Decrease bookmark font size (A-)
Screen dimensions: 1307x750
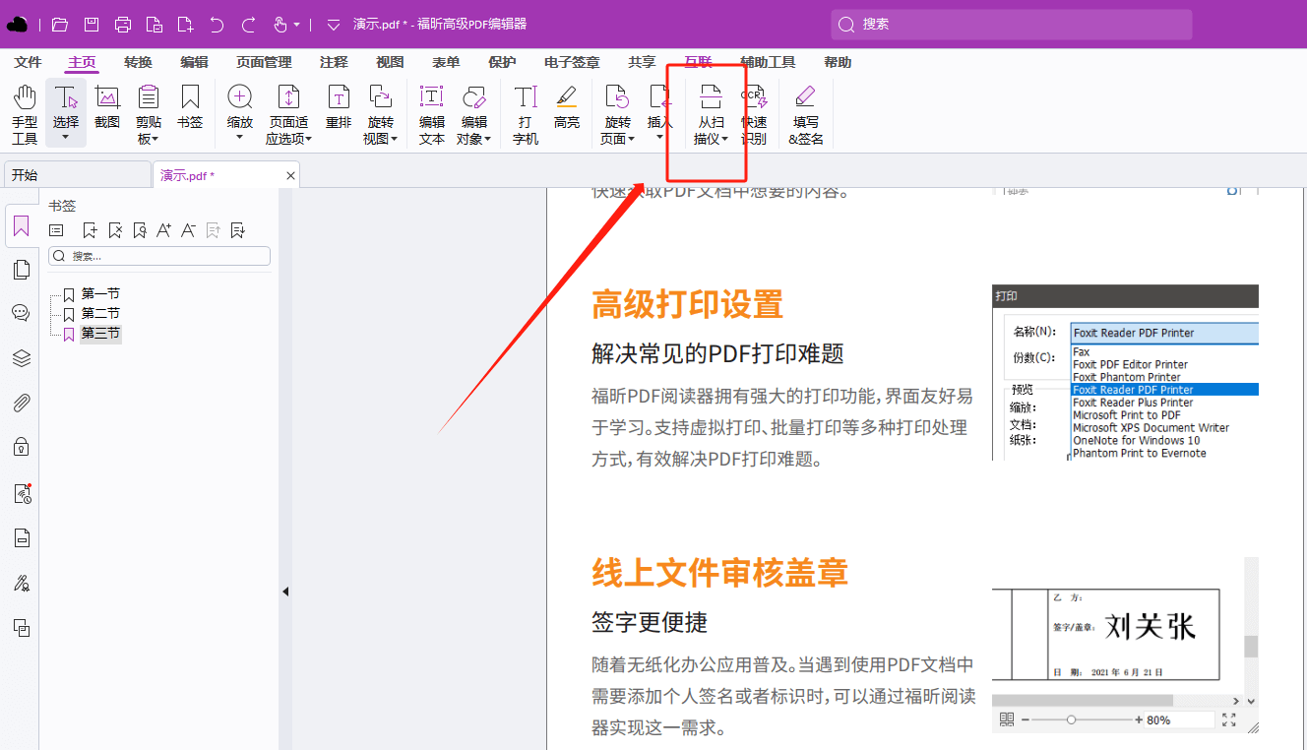point(188,230)
